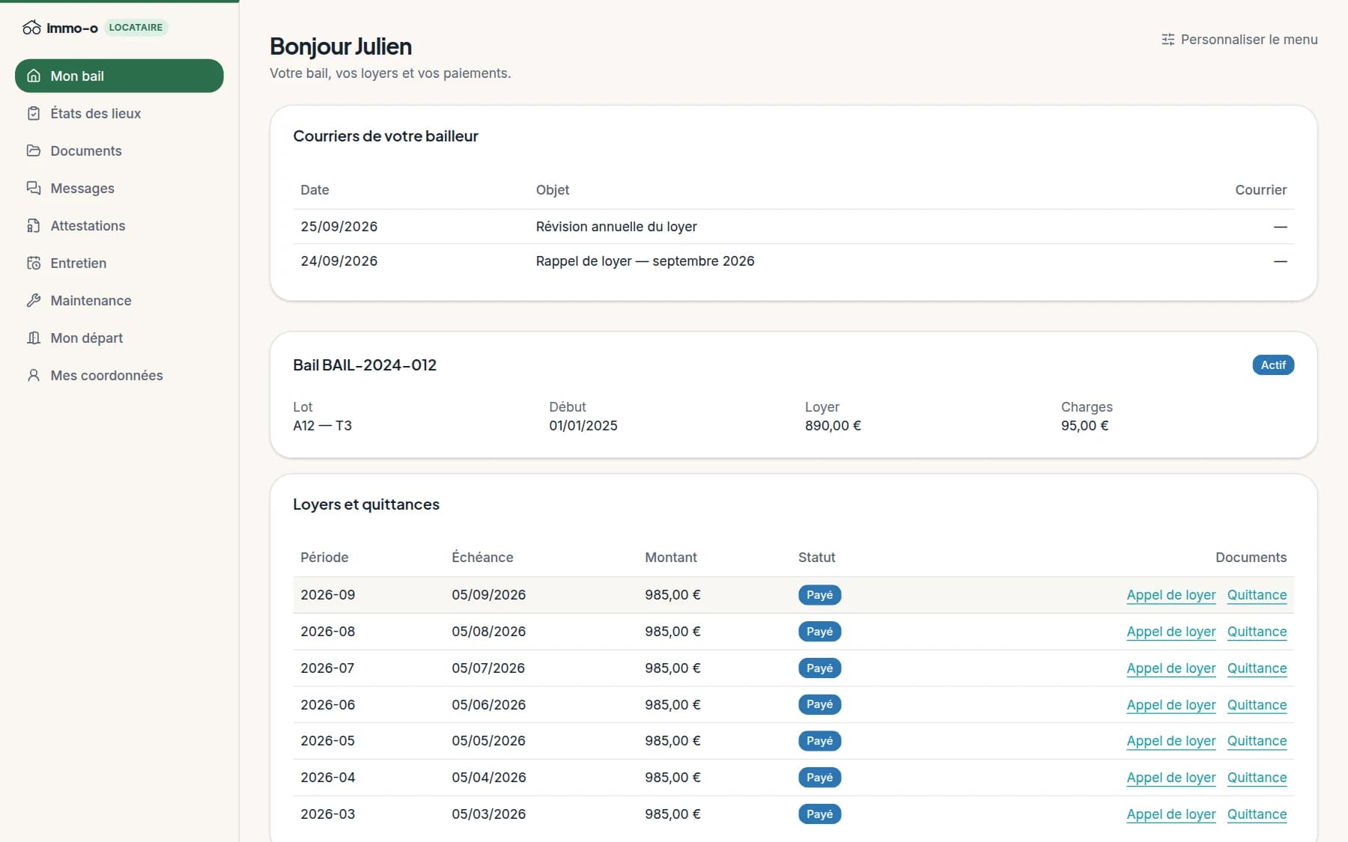
Task: Click Personnaliser le menu
Action: pyautogui.click(x=1239, y=40)
